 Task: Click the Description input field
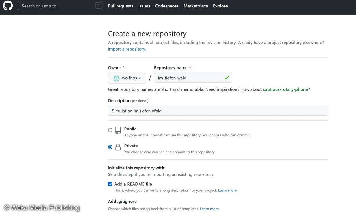coord(218,111)
